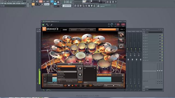The image size is (175, 98).
Task: Select 'Big Crack Kick' in the list
Action: coord(67,72)
